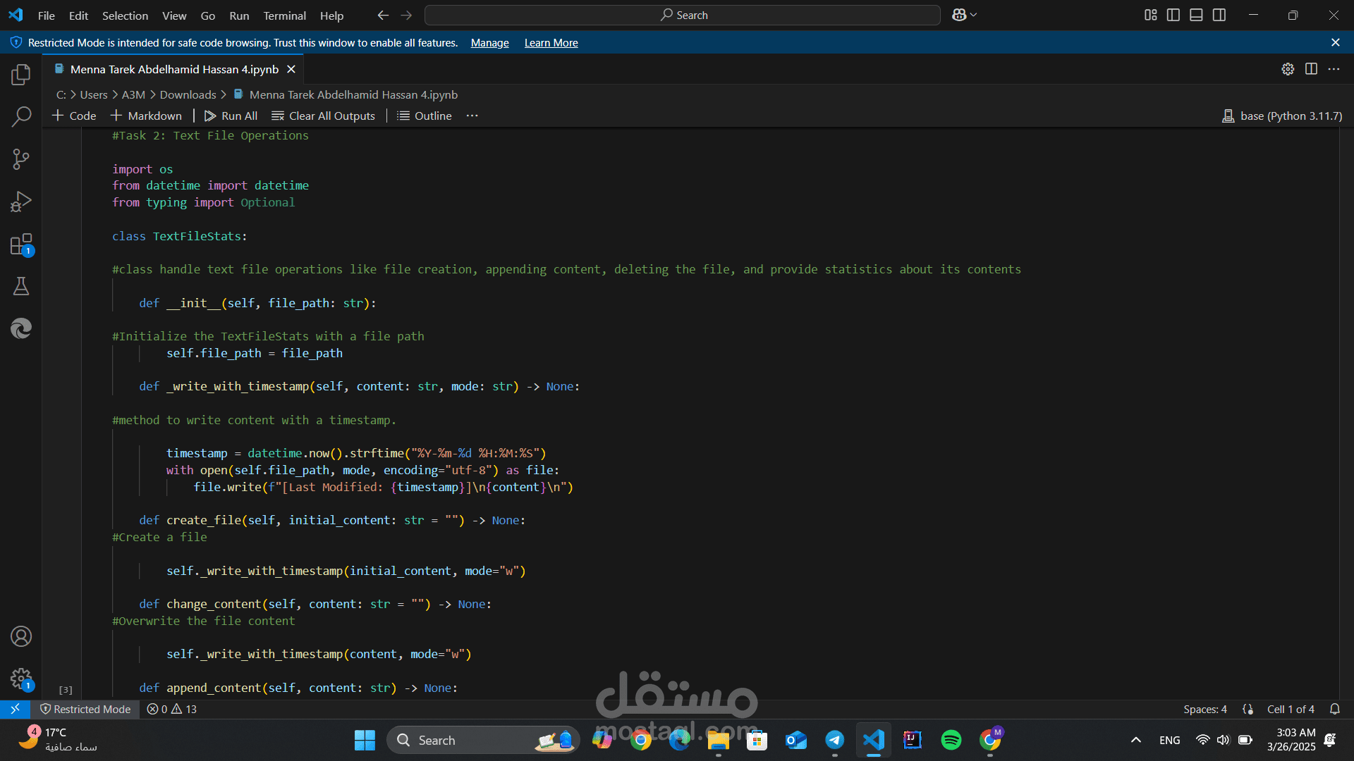The width and height of the screenshot is (1354, 761).
Task: Open notifications via the bell icon
Action: click(1336, 709)
